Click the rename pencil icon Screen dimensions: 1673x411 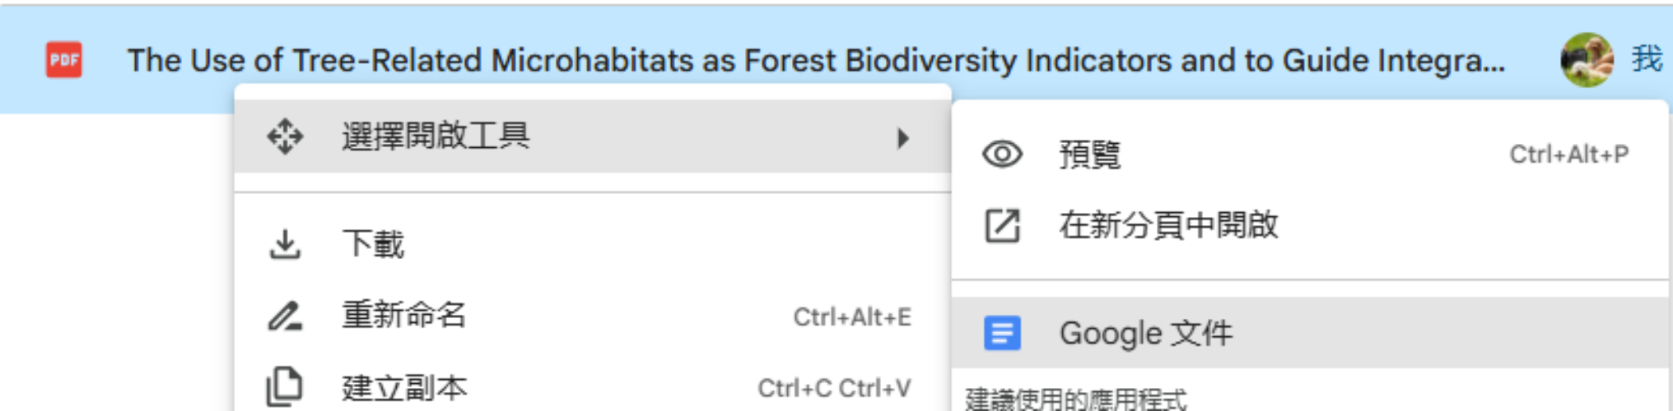click(285, 316)
